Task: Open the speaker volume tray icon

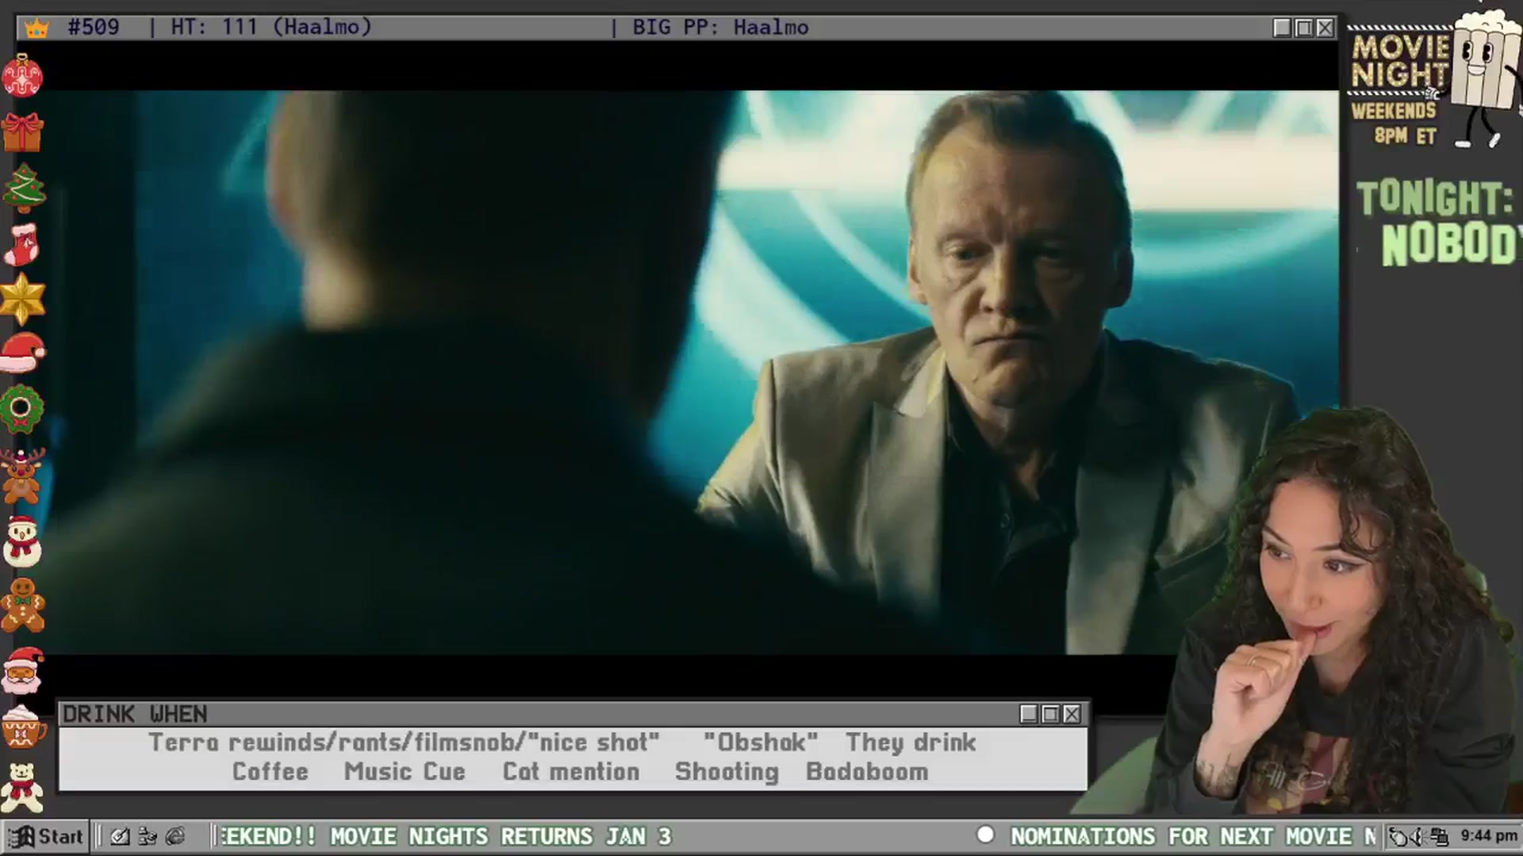Action: pos(1419,836)
